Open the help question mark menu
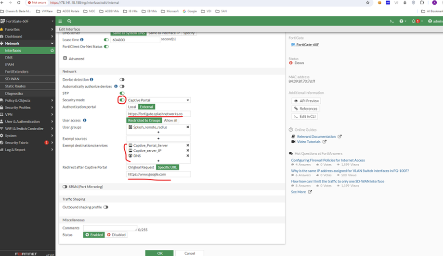 403,21
